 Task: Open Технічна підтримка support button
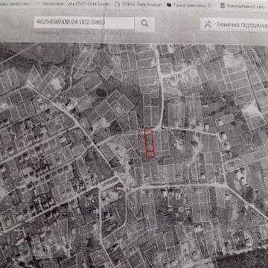coord(235,25)
